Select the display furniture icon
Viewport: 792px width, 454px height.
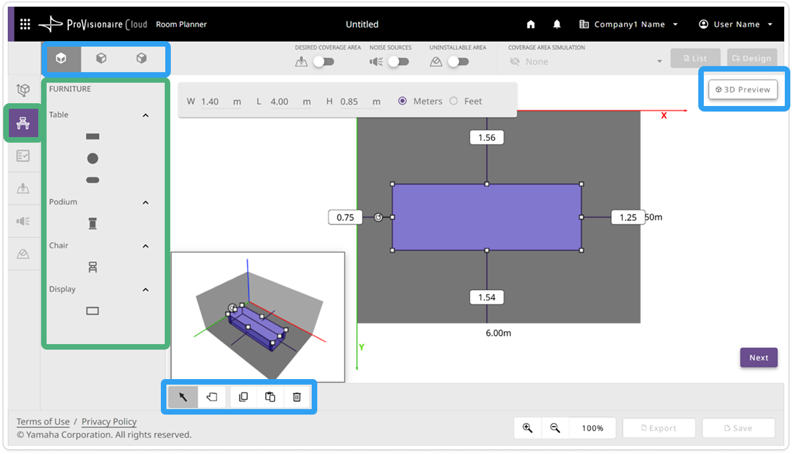[93, 311]
